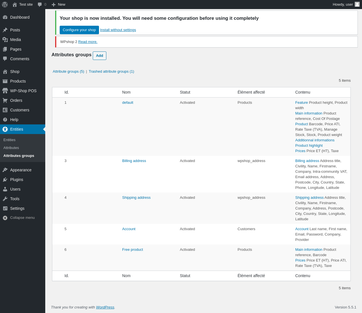The image size is (362, 313).
Task: Click the Users person icon
Action: tap(5, 189)
